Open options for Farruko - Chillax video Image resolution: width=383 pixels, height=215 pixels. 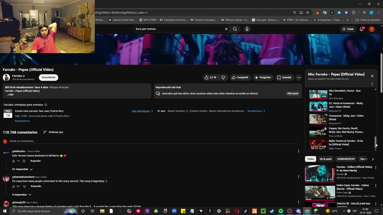pos(376,168)
